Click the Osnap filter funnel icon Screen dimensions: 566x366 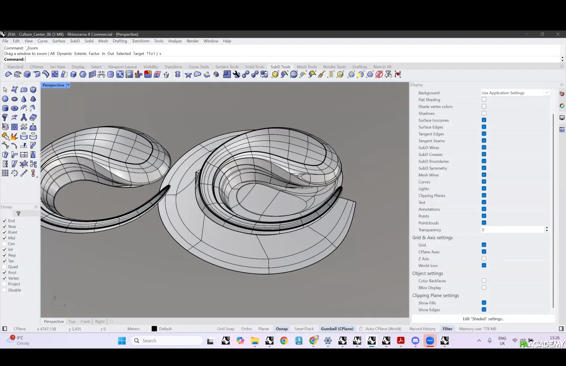click(18, 214)
